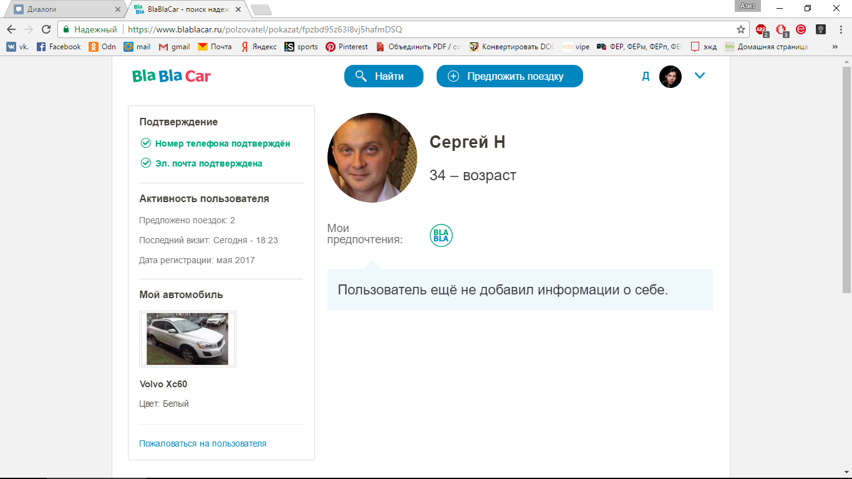The height and width of the screenshot is (479, 852).
Task: Open the mail bookmark
Action: coord(137,47)
